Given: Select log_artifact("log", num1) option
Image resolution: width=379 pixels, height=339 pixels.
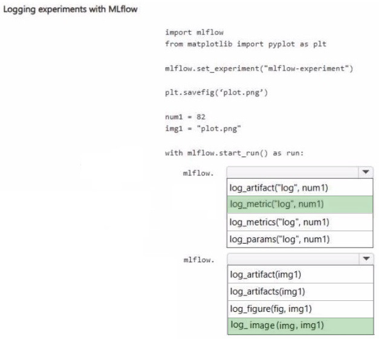Looking at the screenshot, I should click(x=300, y=187).
